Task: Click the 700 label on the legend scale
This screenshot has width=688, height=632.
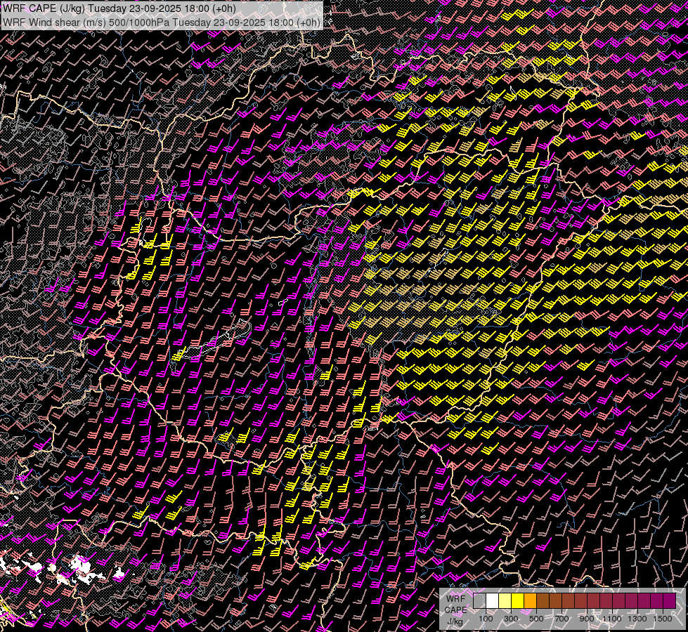Action: tap(562, 619)
